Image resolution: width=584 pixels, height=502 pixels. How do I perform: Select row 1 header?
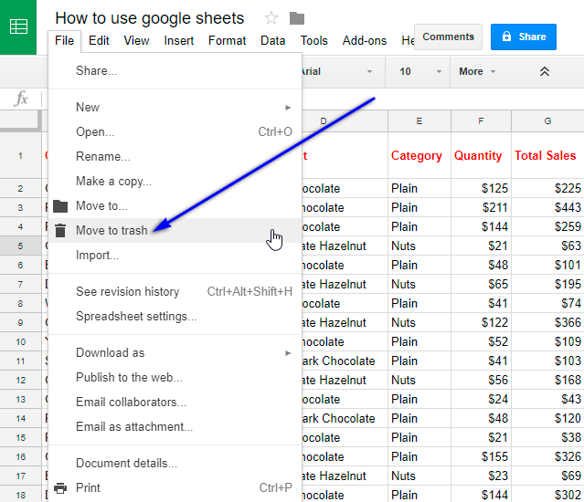click(x=20, y=155)
